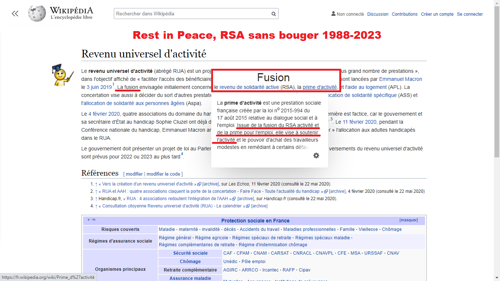Image resolution: width=500 pixels, height=281 pixels.
Task: Open the 4 février 2020 link
Action: (104, 114)
